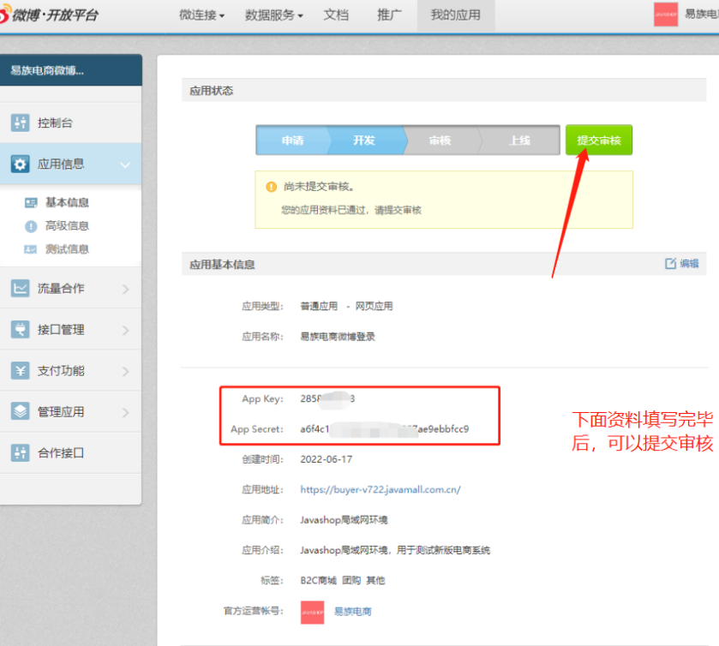Select the 合作接口 sidebar icon
Viewport: 719px width, 646px height.
pos(20,453)
